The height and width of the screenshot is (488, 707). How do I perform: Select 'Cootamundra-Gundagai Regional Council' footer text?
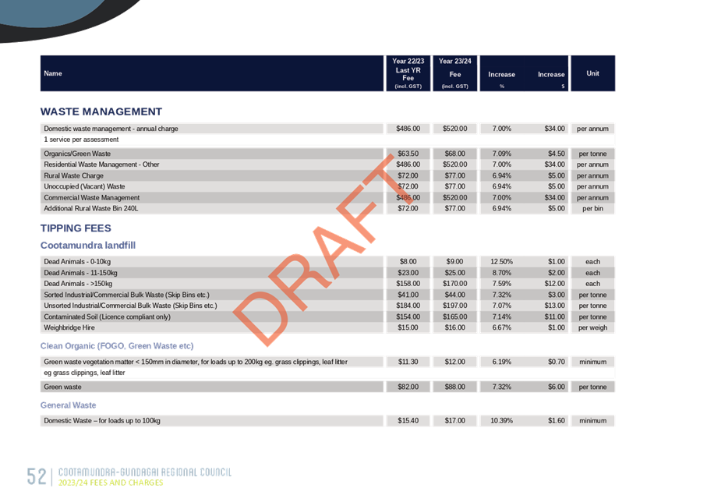click(x=145, y=472)
